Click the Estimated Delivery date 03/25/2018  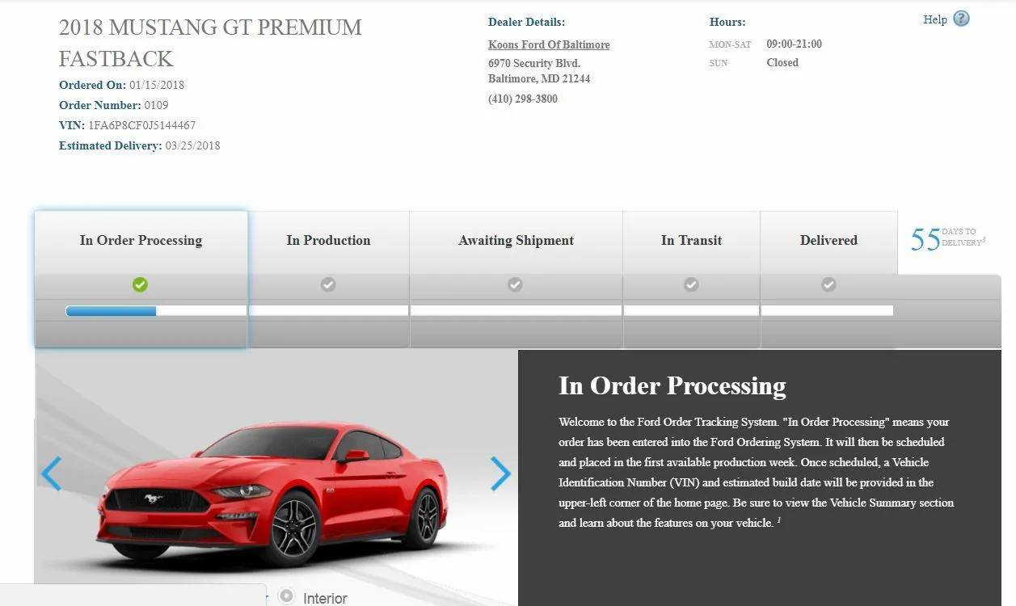pyautogui.click(x=192, y=145)
